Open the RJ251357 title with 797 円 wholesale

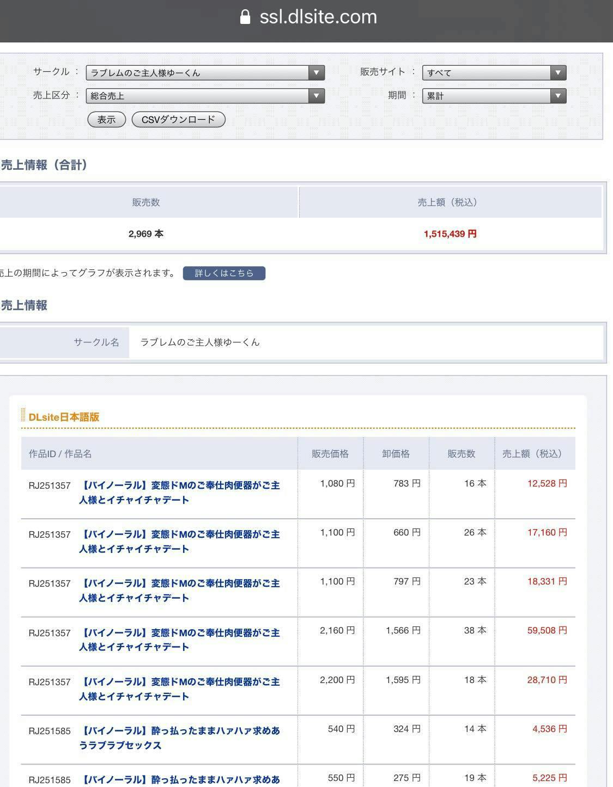[x=180, y=591]
